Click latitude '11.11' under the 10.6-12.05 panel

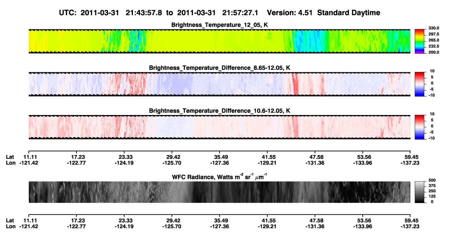click(29, 157)
